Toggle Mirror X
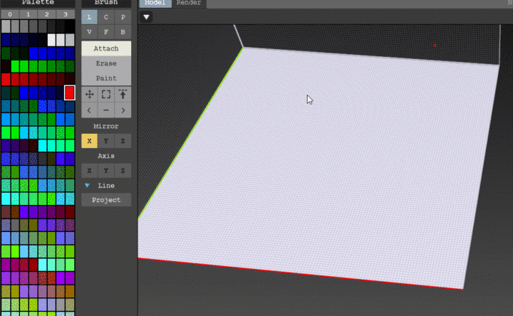 click(x=89, y=141)
